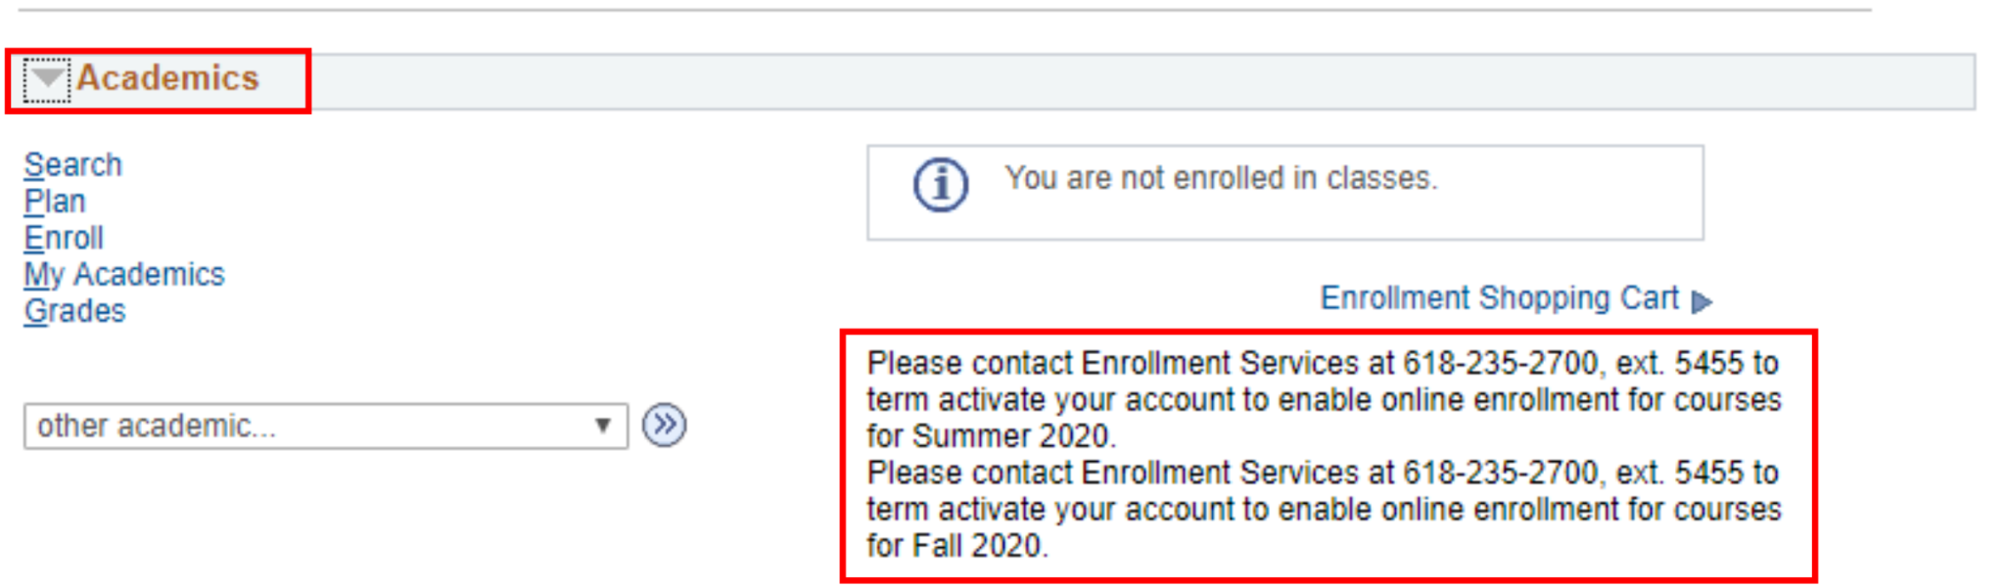Viewport: 2005px width, 588px height.
Task: Click the information icon beside the enrollment message
Action: coord(943,182)
